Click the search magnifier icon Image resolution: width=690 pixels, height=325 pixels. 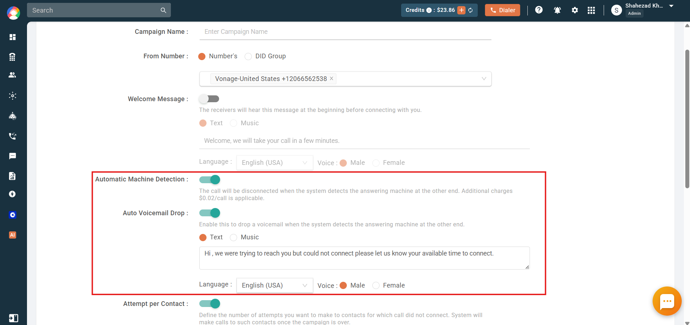coord(163,10)
